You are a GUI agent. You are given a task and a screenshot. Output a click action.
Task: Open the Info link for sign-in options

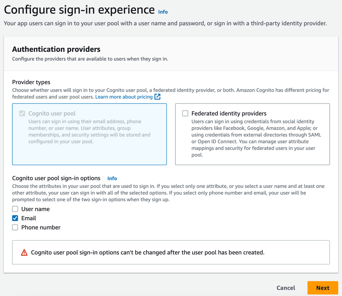coord(112,178)
